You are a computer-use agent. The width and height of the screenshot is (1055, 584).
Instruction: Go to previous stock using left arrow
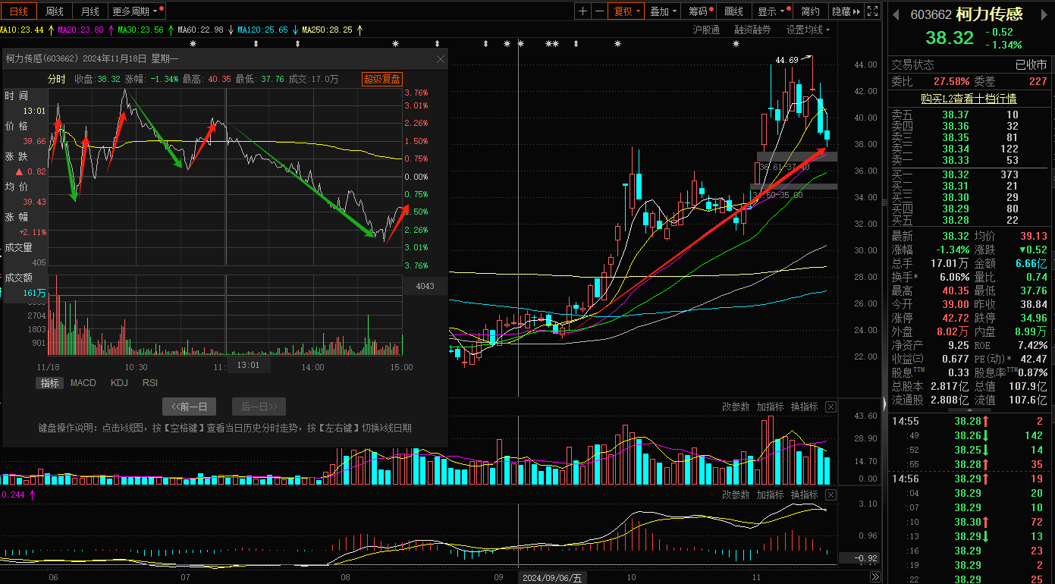[x=896, y=14]
